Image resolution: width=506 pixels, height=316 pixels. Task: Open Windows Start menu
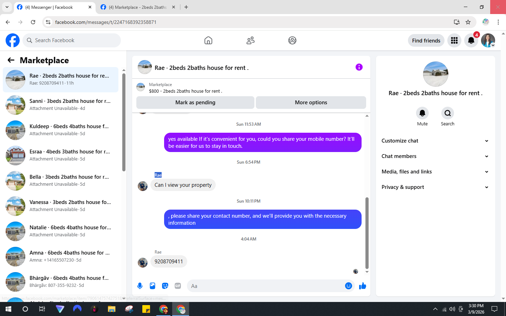[x=8, y=309]
